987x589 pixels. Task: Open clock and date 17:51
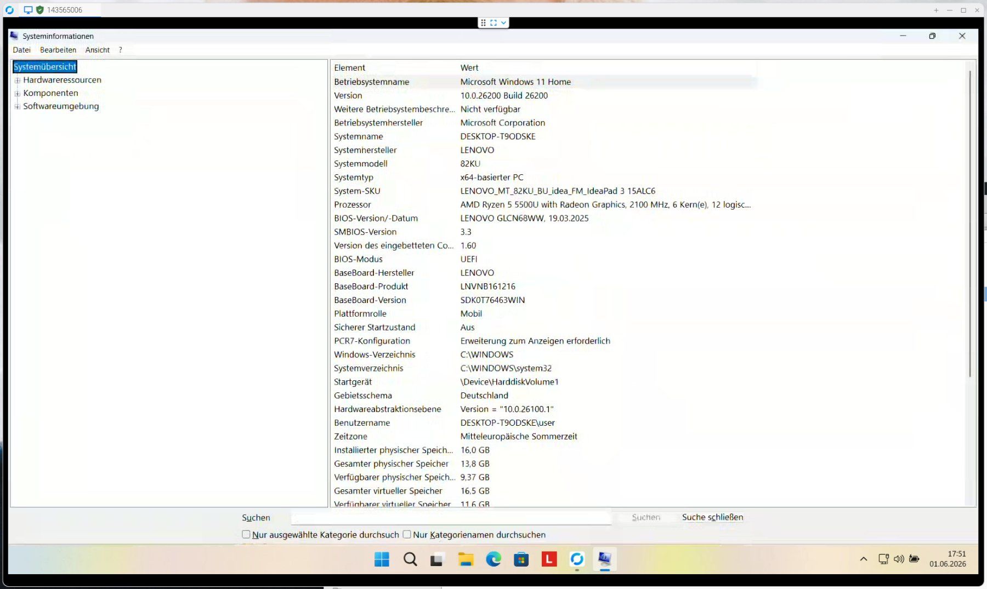(x=948, y=559)
